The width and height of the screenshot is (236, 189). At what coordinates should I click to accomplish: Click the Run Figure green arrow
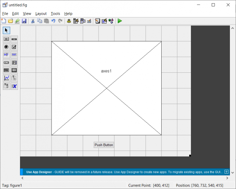120,21
